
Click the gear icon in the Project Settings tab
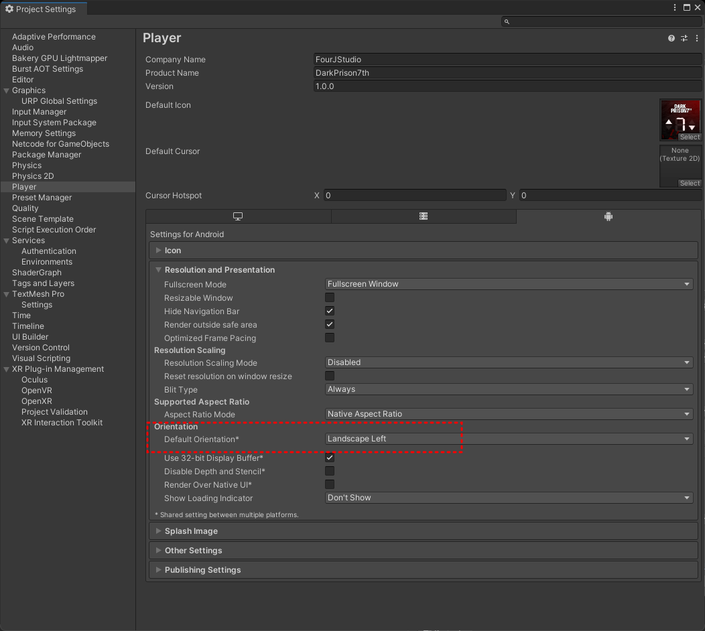(x=9, y=9)
